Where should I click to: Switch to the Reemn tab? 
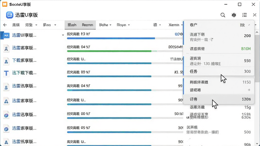click(87, 25)
